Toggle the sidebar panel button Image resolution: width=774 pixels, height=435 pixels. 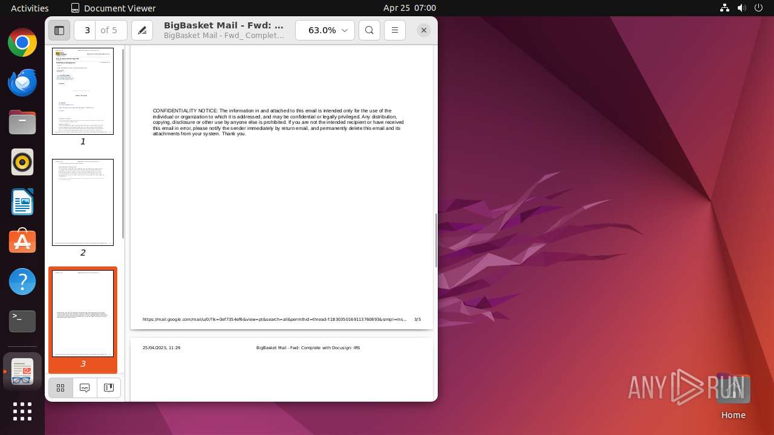[59, 30]
